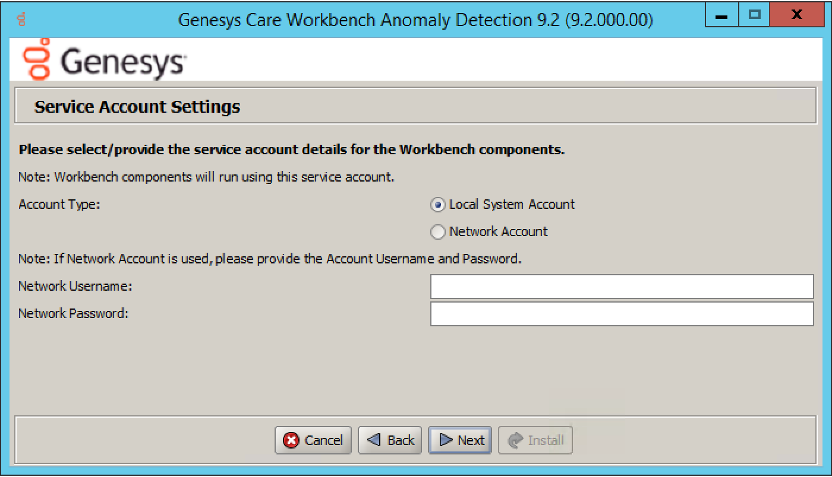Click the Network Username label text
This screenshot has height=477, width=832.
click(75, 286)
